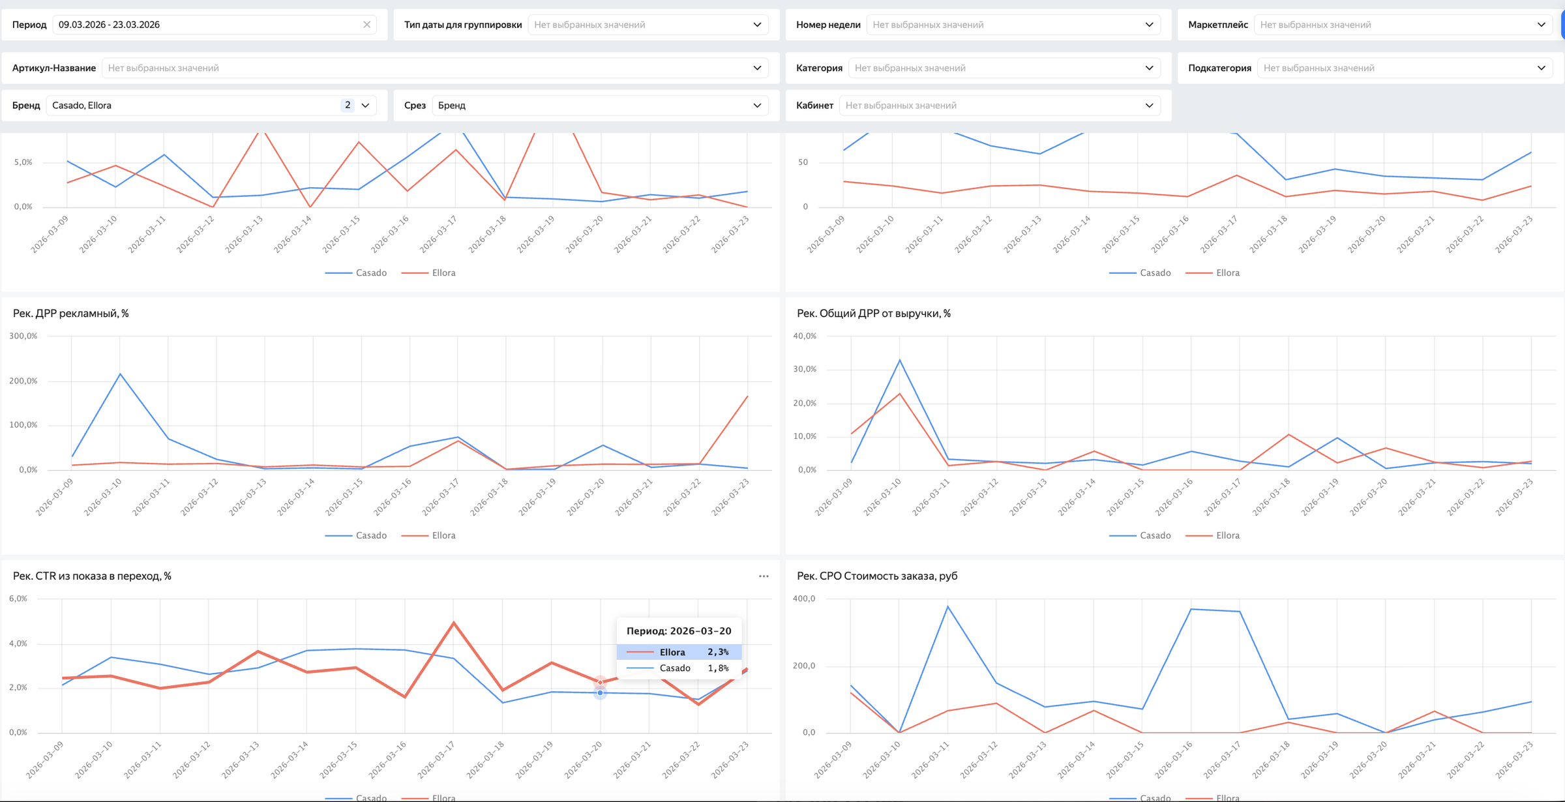Click the "200,0%" axis label on the ДРР рекламный chart

point(23,381)
